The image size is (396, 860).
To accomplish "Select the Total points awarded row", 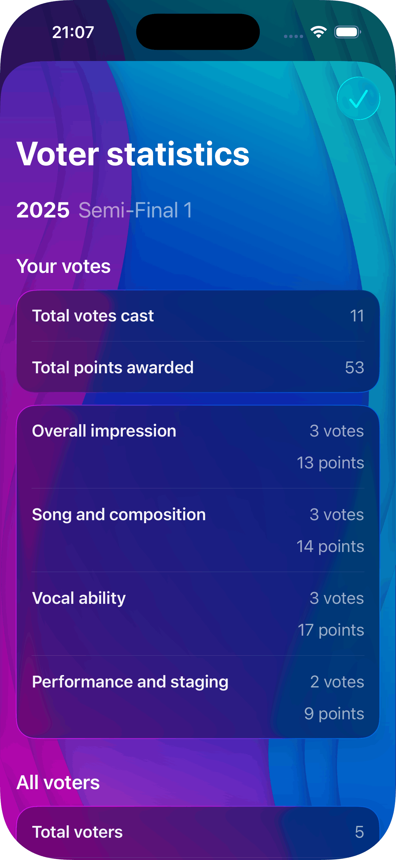I will click(198, 367).
